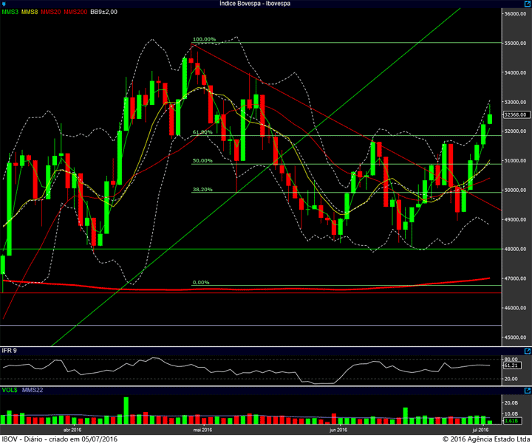Select the BB9±2,00 Bollinger label
This screenshot has height=443, width=532.
(x=104, y=12)
